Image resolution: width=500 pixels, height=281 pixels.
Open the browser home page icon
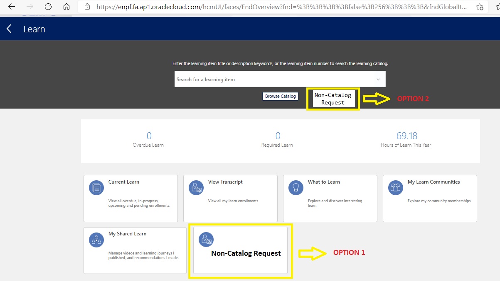click(x=67, y=7)
